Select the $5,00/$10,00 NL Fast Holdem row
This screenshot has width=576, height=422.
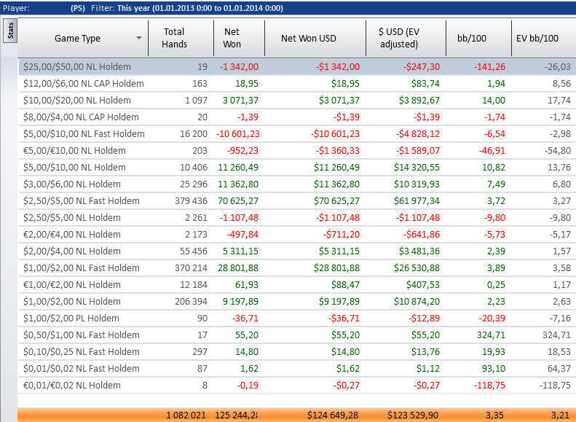297,134
